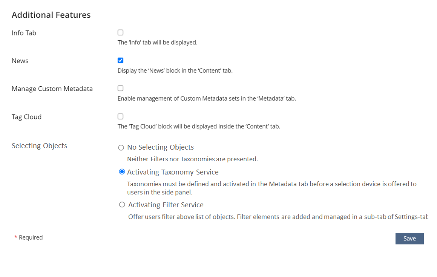
Task: Click the 'Tag Cloud' field label
Action: (x=26, y=117)
